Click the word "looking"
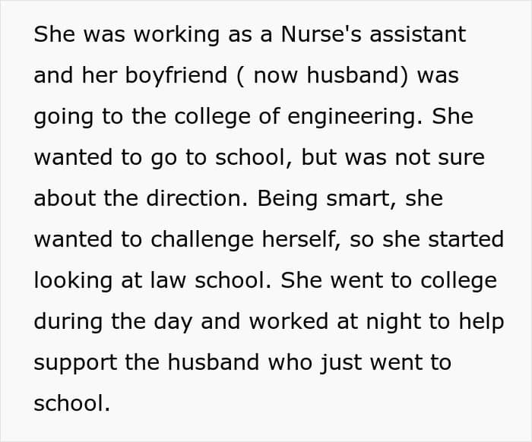The height and width of the screenshot is (442, 532). 73,281
